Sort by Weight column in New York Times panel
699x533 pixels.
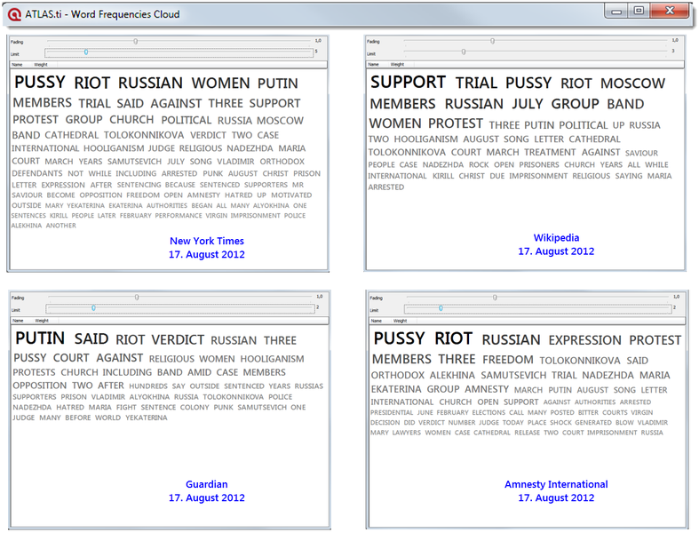(41, 65)
